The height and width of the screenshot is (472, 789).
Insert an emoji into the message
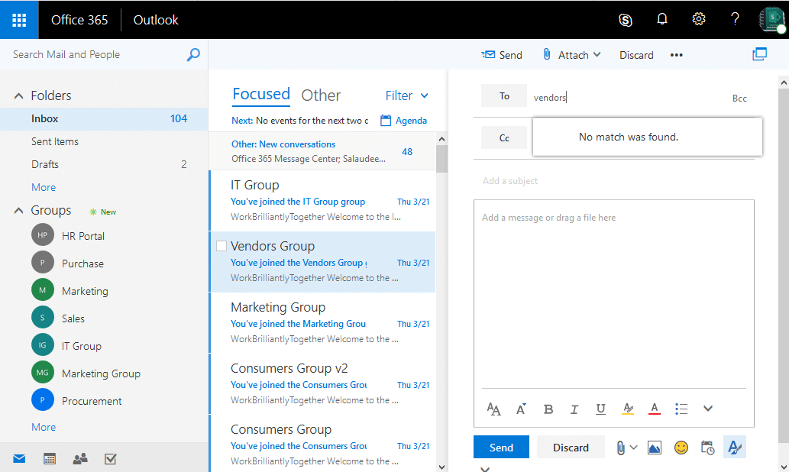click(681, 448)
